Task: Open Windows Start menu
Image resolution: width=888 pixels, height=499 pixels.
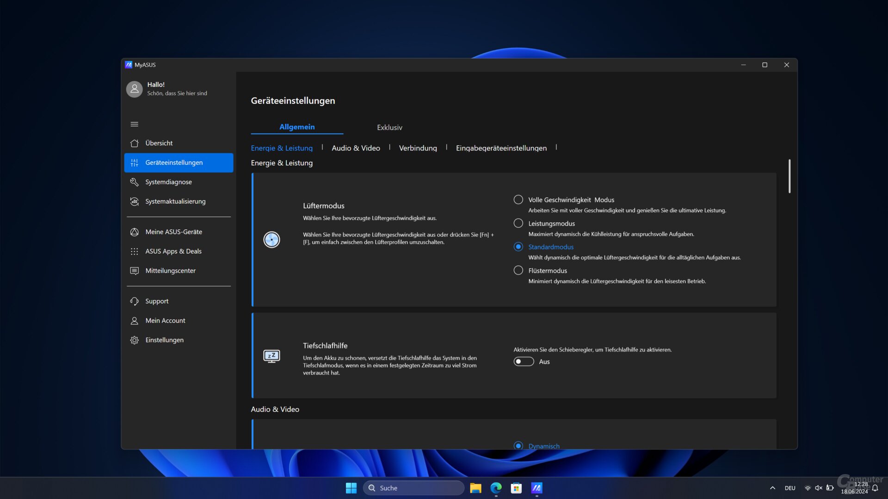Action: [x=351, y=488]
